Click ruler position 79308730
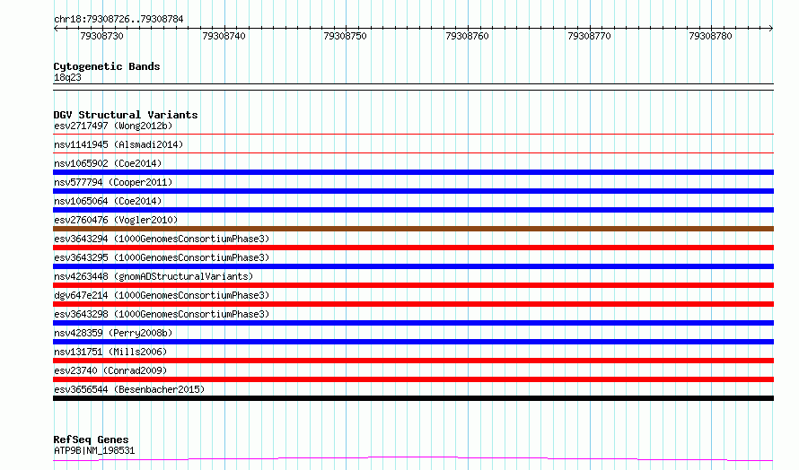This screenshot has height=470, width=799. coord(102,36)
